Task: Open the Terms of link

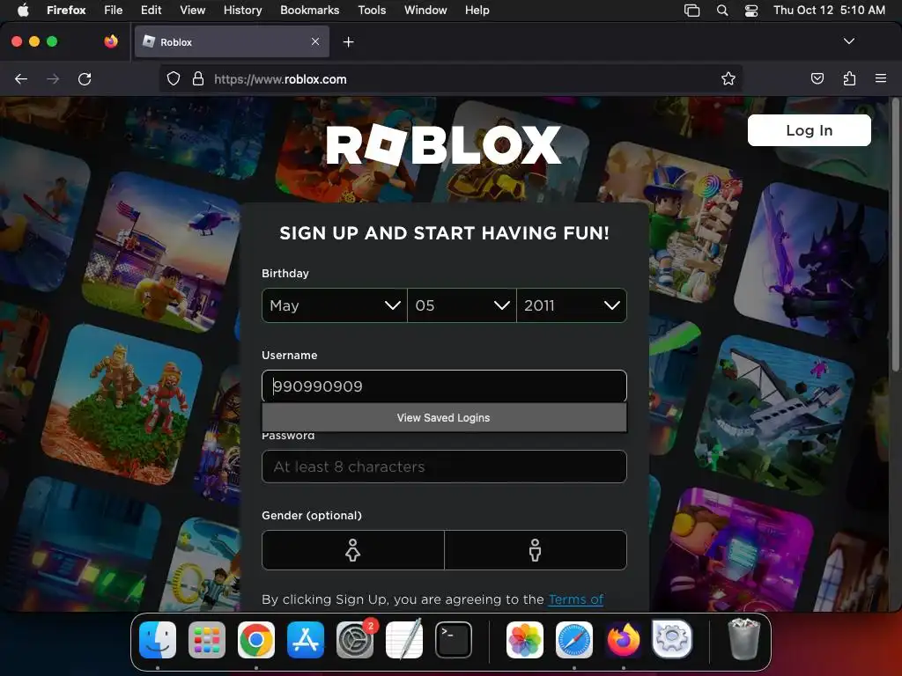Action: coord(576,599)
